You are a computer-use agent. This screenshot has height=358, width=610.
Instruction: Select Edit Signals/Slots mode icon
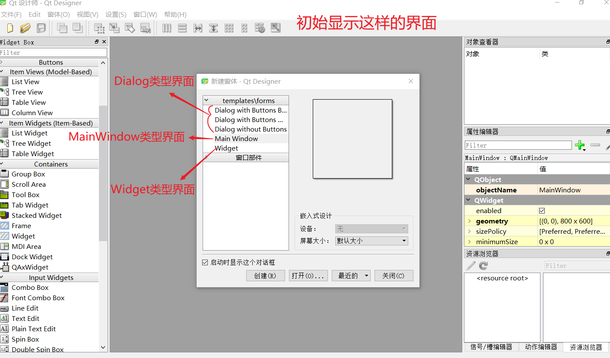pyautogui.click(x=114, y=28)
